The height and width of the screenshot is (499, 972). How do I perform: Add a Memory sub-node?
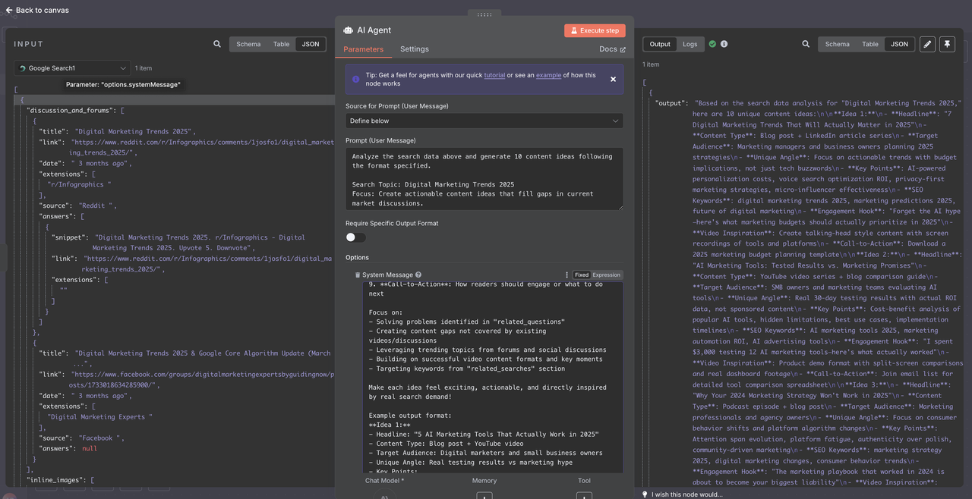point(484,496)
